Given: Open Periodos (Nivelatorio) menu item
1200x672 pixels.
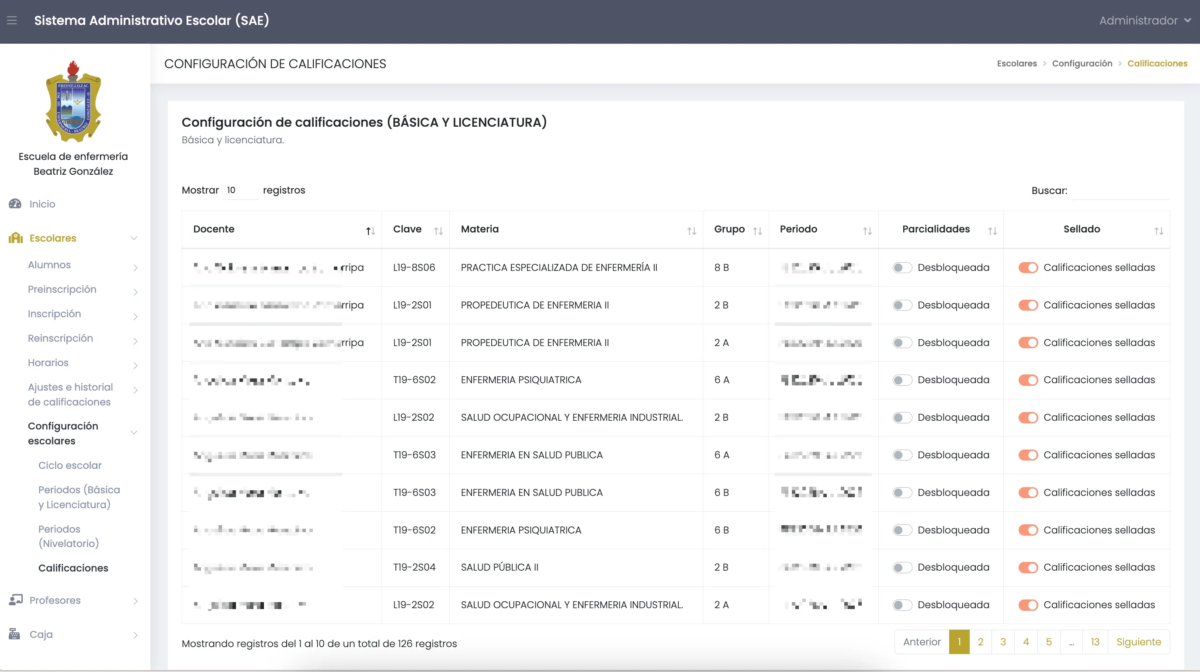Looking at the screenshot, I should [x=69, y=536].
